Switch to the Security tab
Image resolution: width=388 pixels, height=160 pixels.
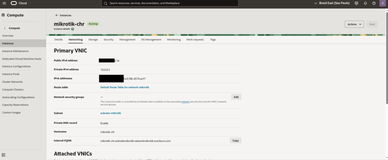[108, 39]
